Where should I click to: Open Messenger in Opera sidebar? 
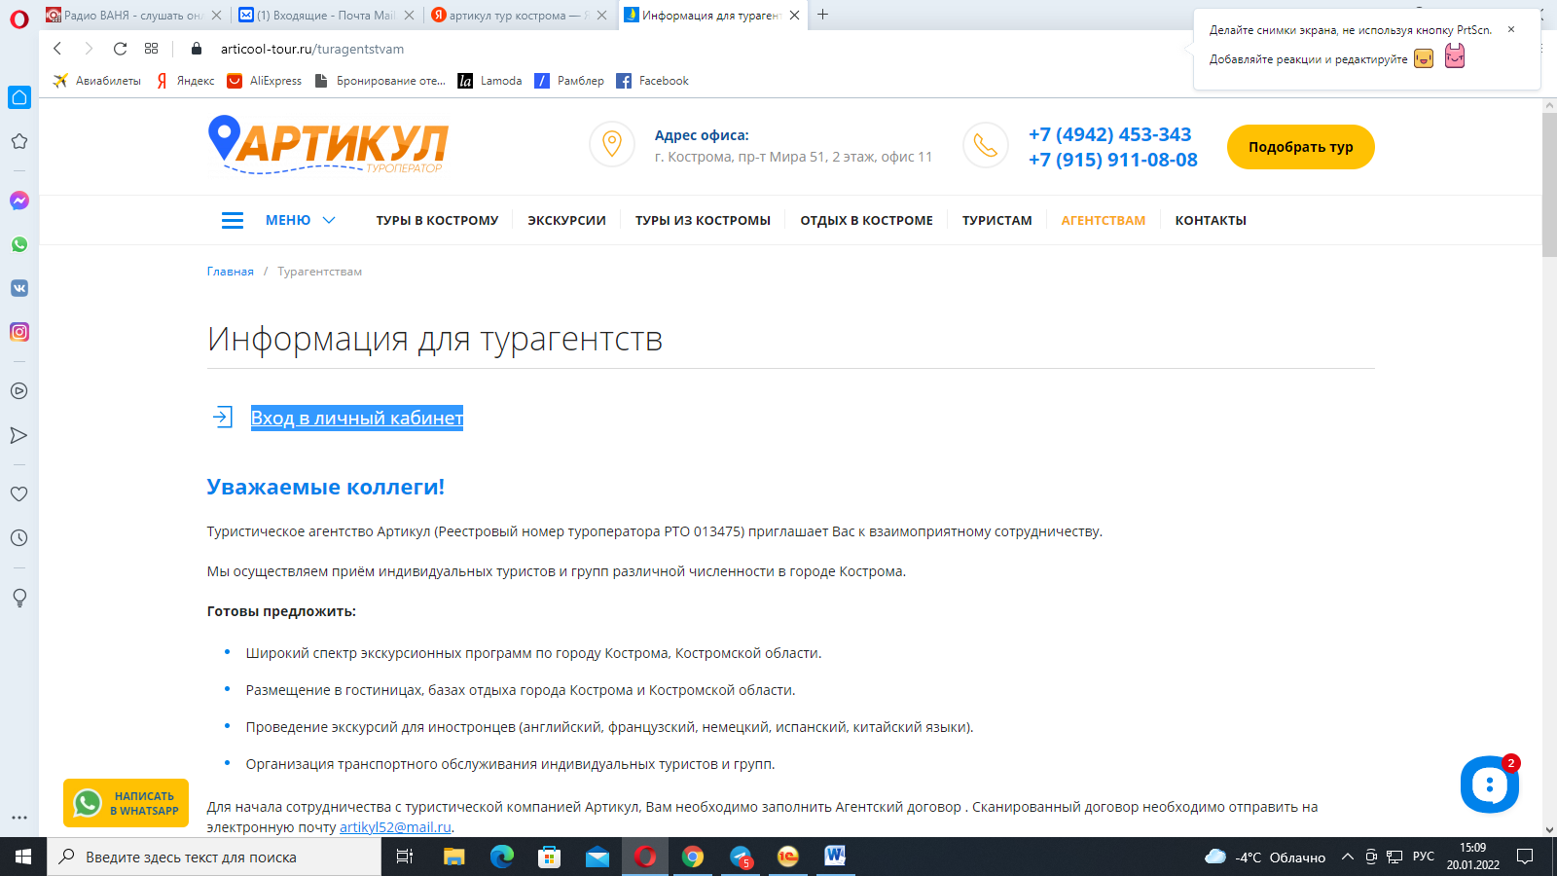click(18, 201)
